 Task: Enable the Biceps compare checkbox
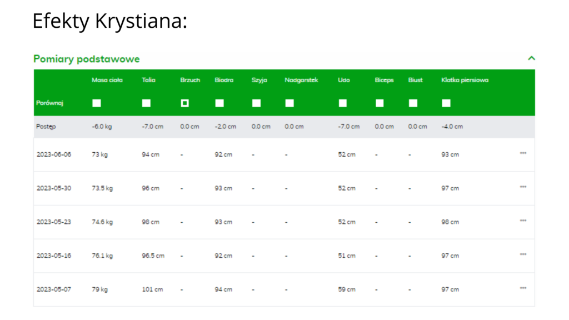pos(380,103)
